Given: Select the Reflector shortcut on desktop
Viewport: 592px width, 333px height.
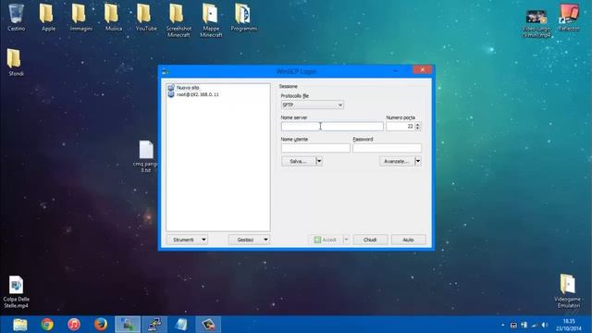Looking at the screenshot, I should pyautogui.click(x=569, y=18).
